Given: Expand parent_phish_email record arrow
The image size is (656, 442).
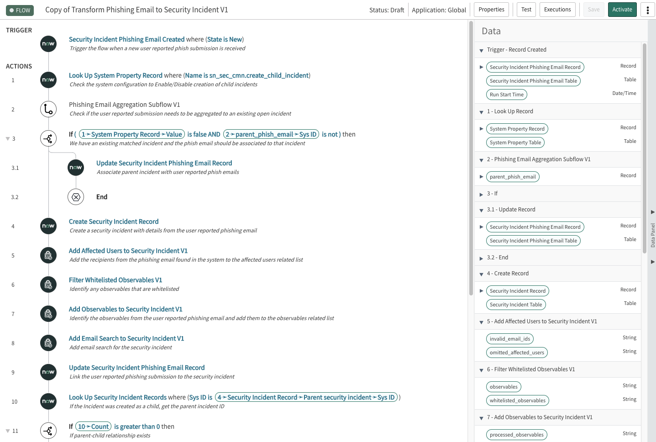Looking at the screenshot, I should [x=481, y=177].
